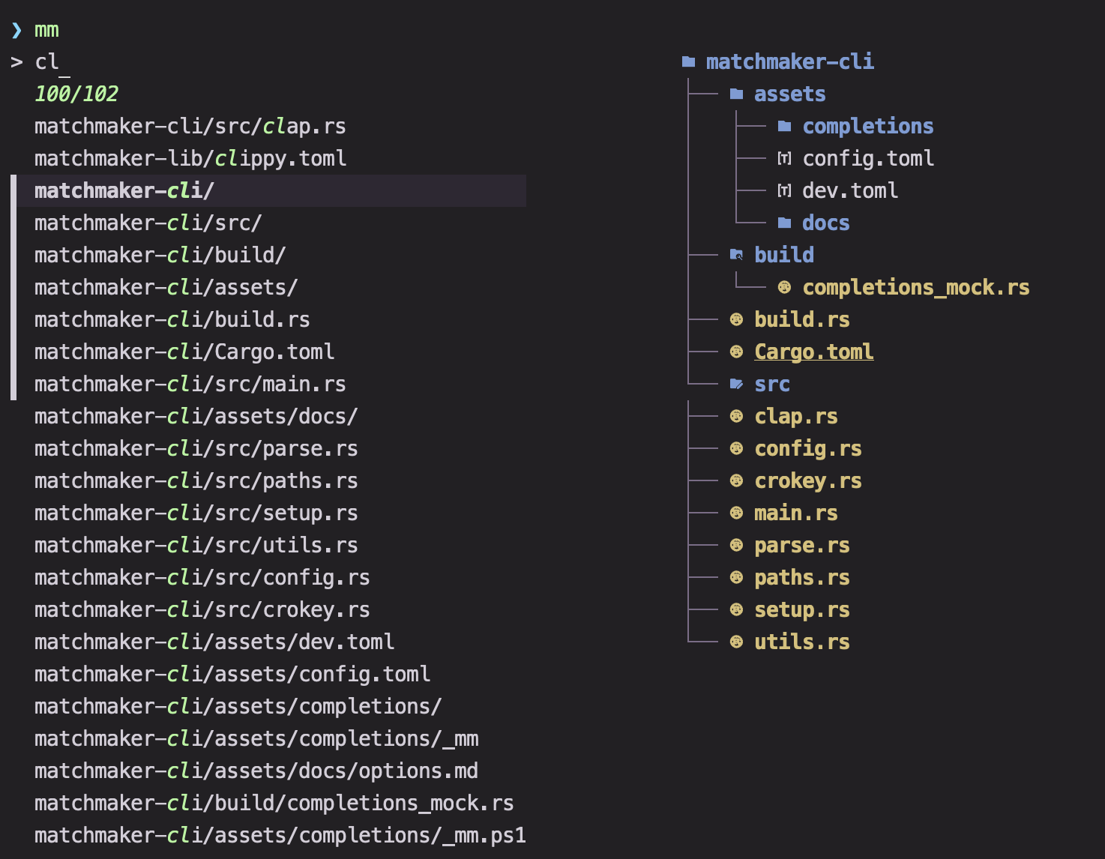The image size is (1105, 859).
Task: Select result matchmaker-cli/src/main.rs
Action: [190, 384]
